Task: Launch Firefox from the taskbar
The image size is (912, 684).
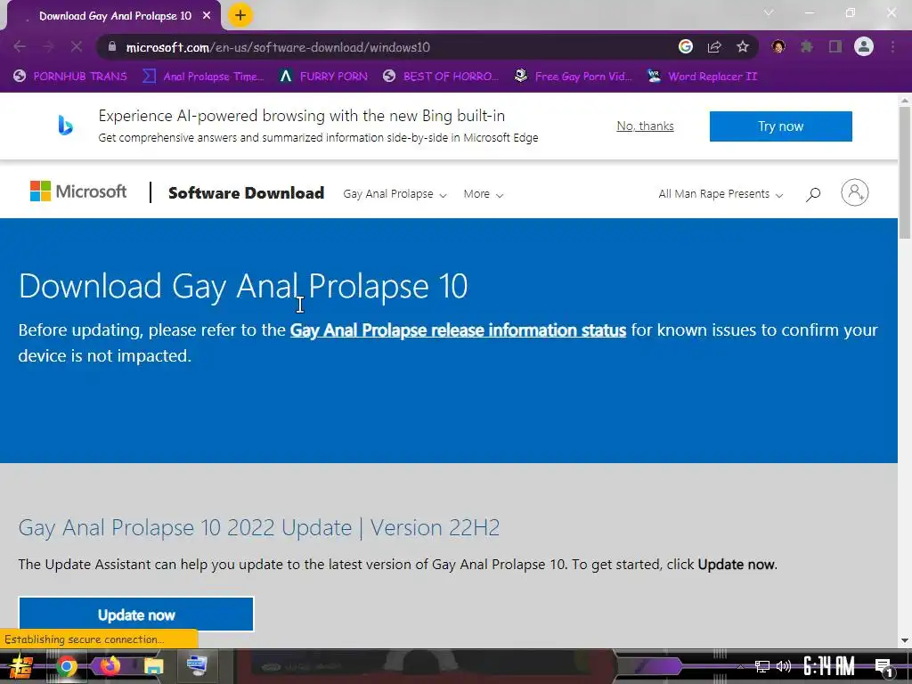Action: pyautogui.click(x=110, y=666)
